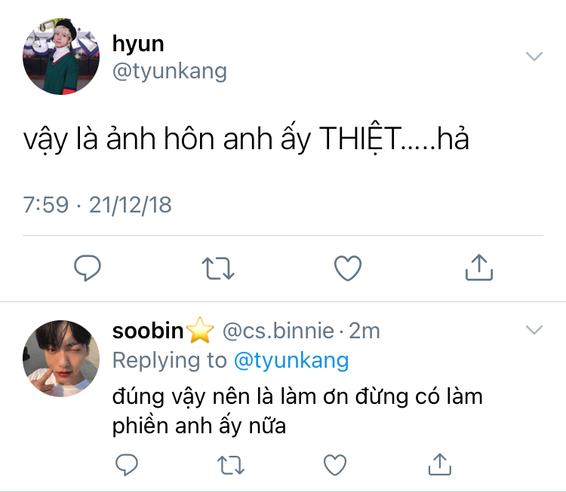This screenshot has height=492, width=566.
Task: Click soobin's display name
Action: point(148,331)
